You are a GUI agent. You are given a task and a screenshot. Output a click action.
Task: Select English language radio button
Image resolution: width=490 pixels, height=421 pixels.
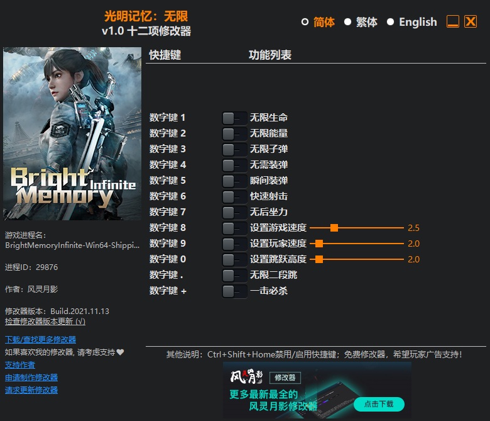[390, 22]
